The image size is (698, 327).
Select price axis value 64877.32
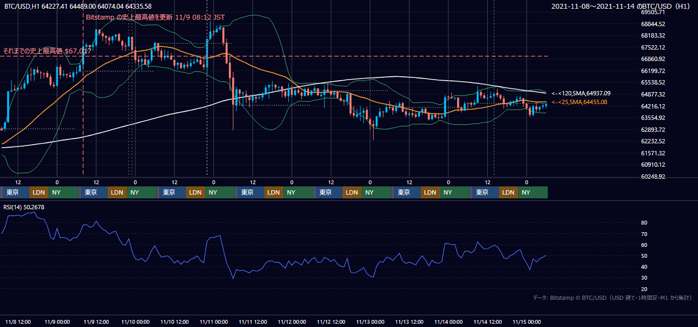pos(653,94)
